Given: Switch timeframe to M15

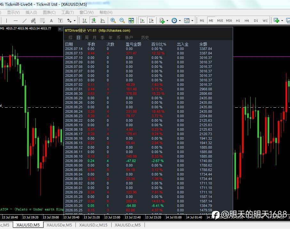Looking at the screenshot, I should coord(220,21).
